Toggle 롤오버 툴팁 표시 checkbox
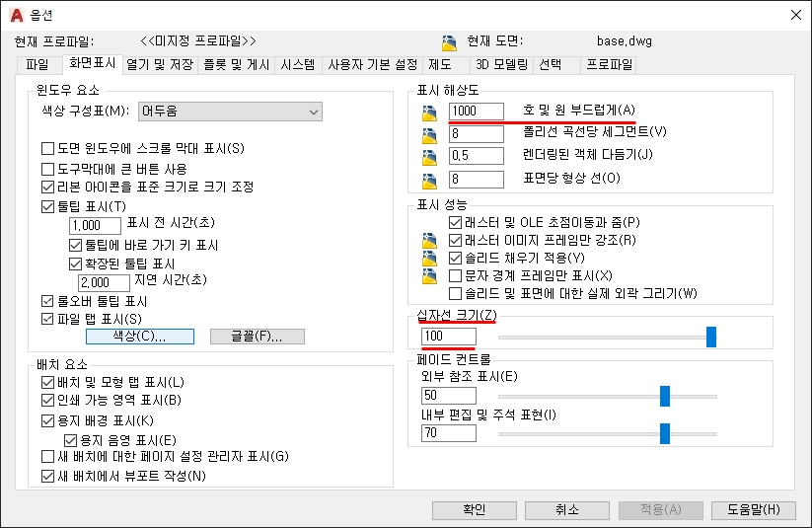Viewport: 812px width, 528px height. pos(47,301)
